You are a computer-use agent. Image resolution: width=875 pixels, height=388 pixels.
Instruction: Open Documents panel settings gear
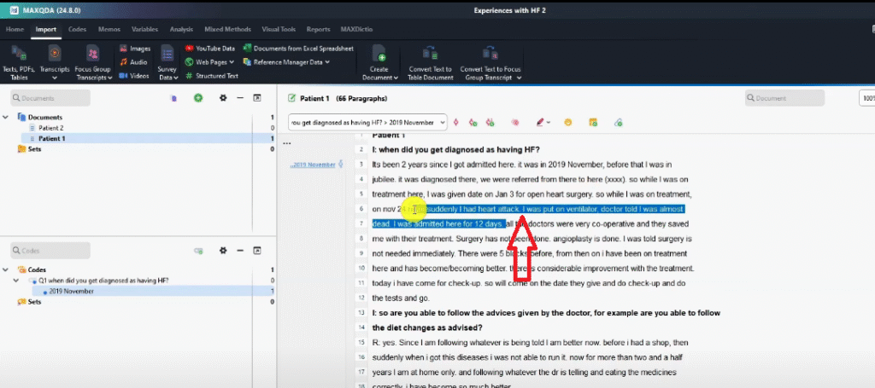tap(223, 98)
